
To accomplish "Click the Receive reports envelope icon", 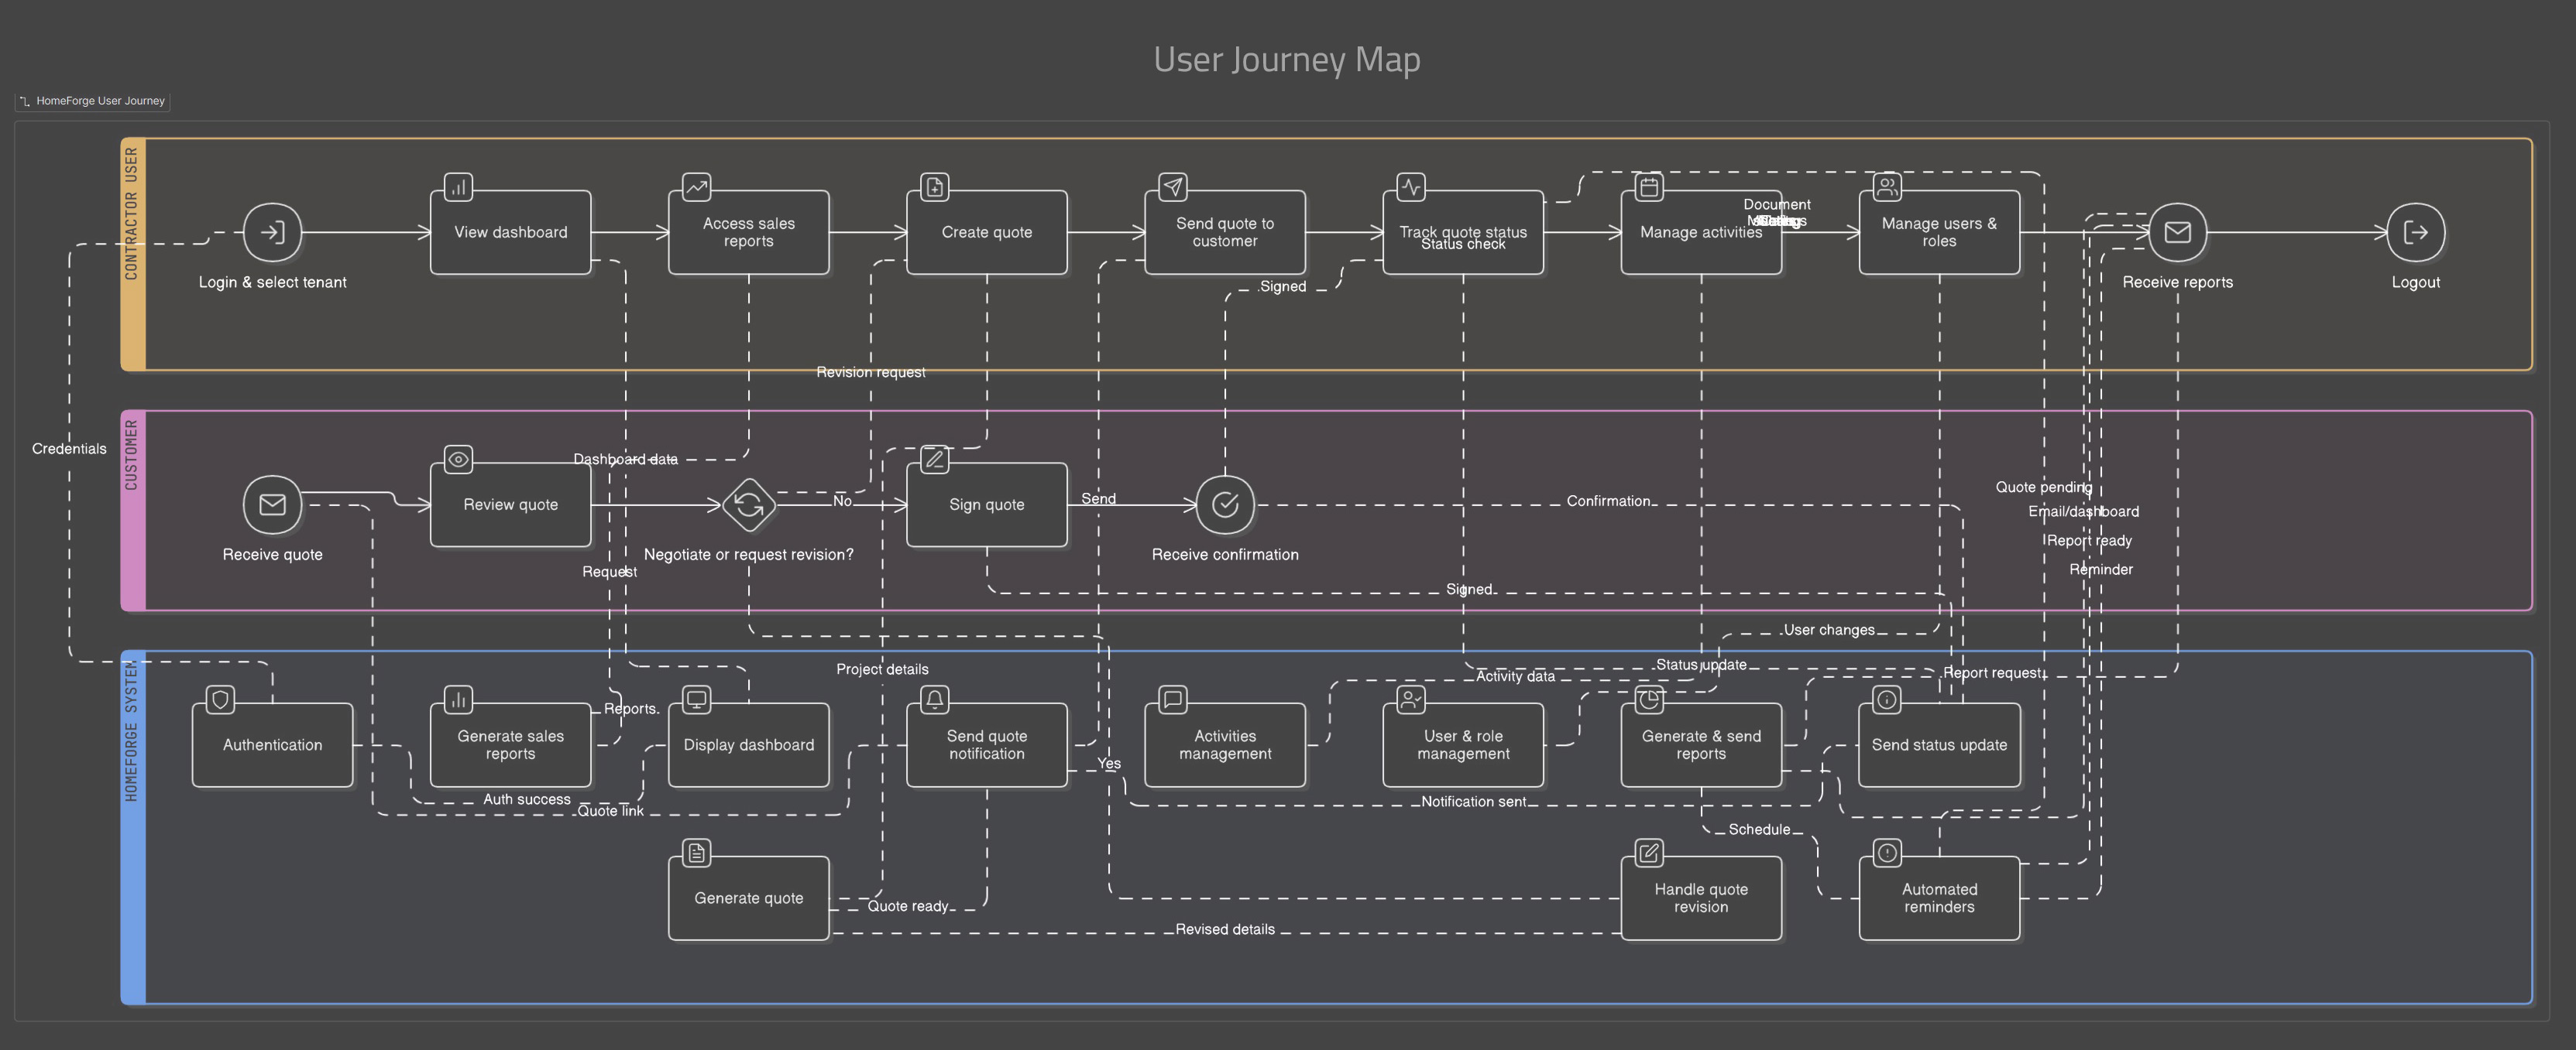I will click(2177, 232).
